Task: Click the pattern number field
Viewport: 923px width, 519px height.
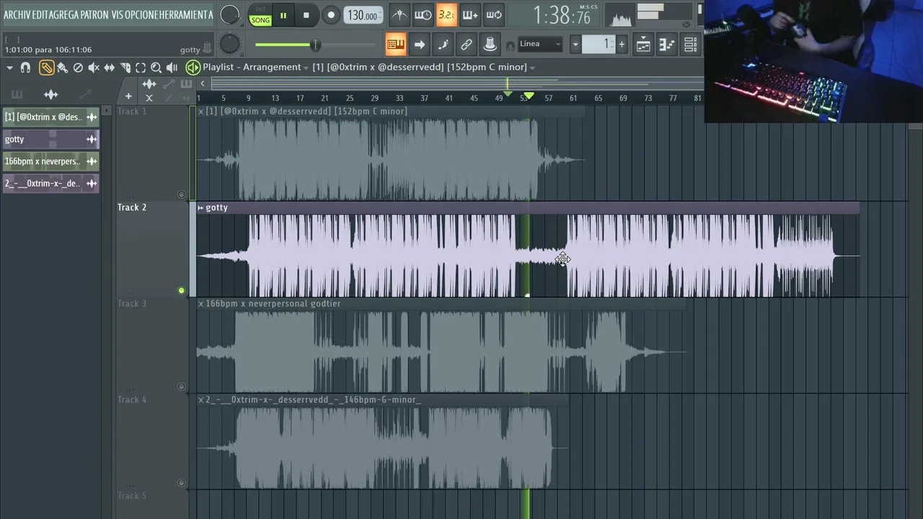Action: 599,45
